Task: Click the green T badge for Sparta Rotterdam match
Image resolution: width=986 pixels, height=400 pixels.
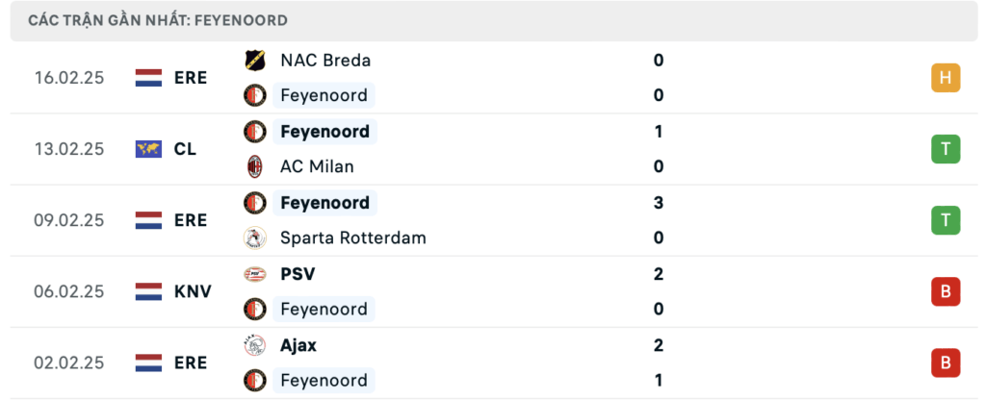Action: pyautogui.click(x=946, y=220)
